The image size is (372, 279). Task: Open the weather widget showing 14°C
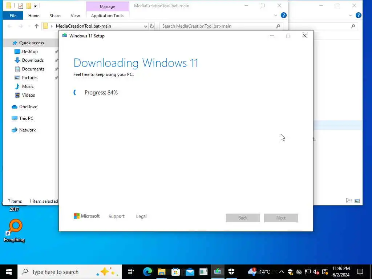[x=259, y=272]
